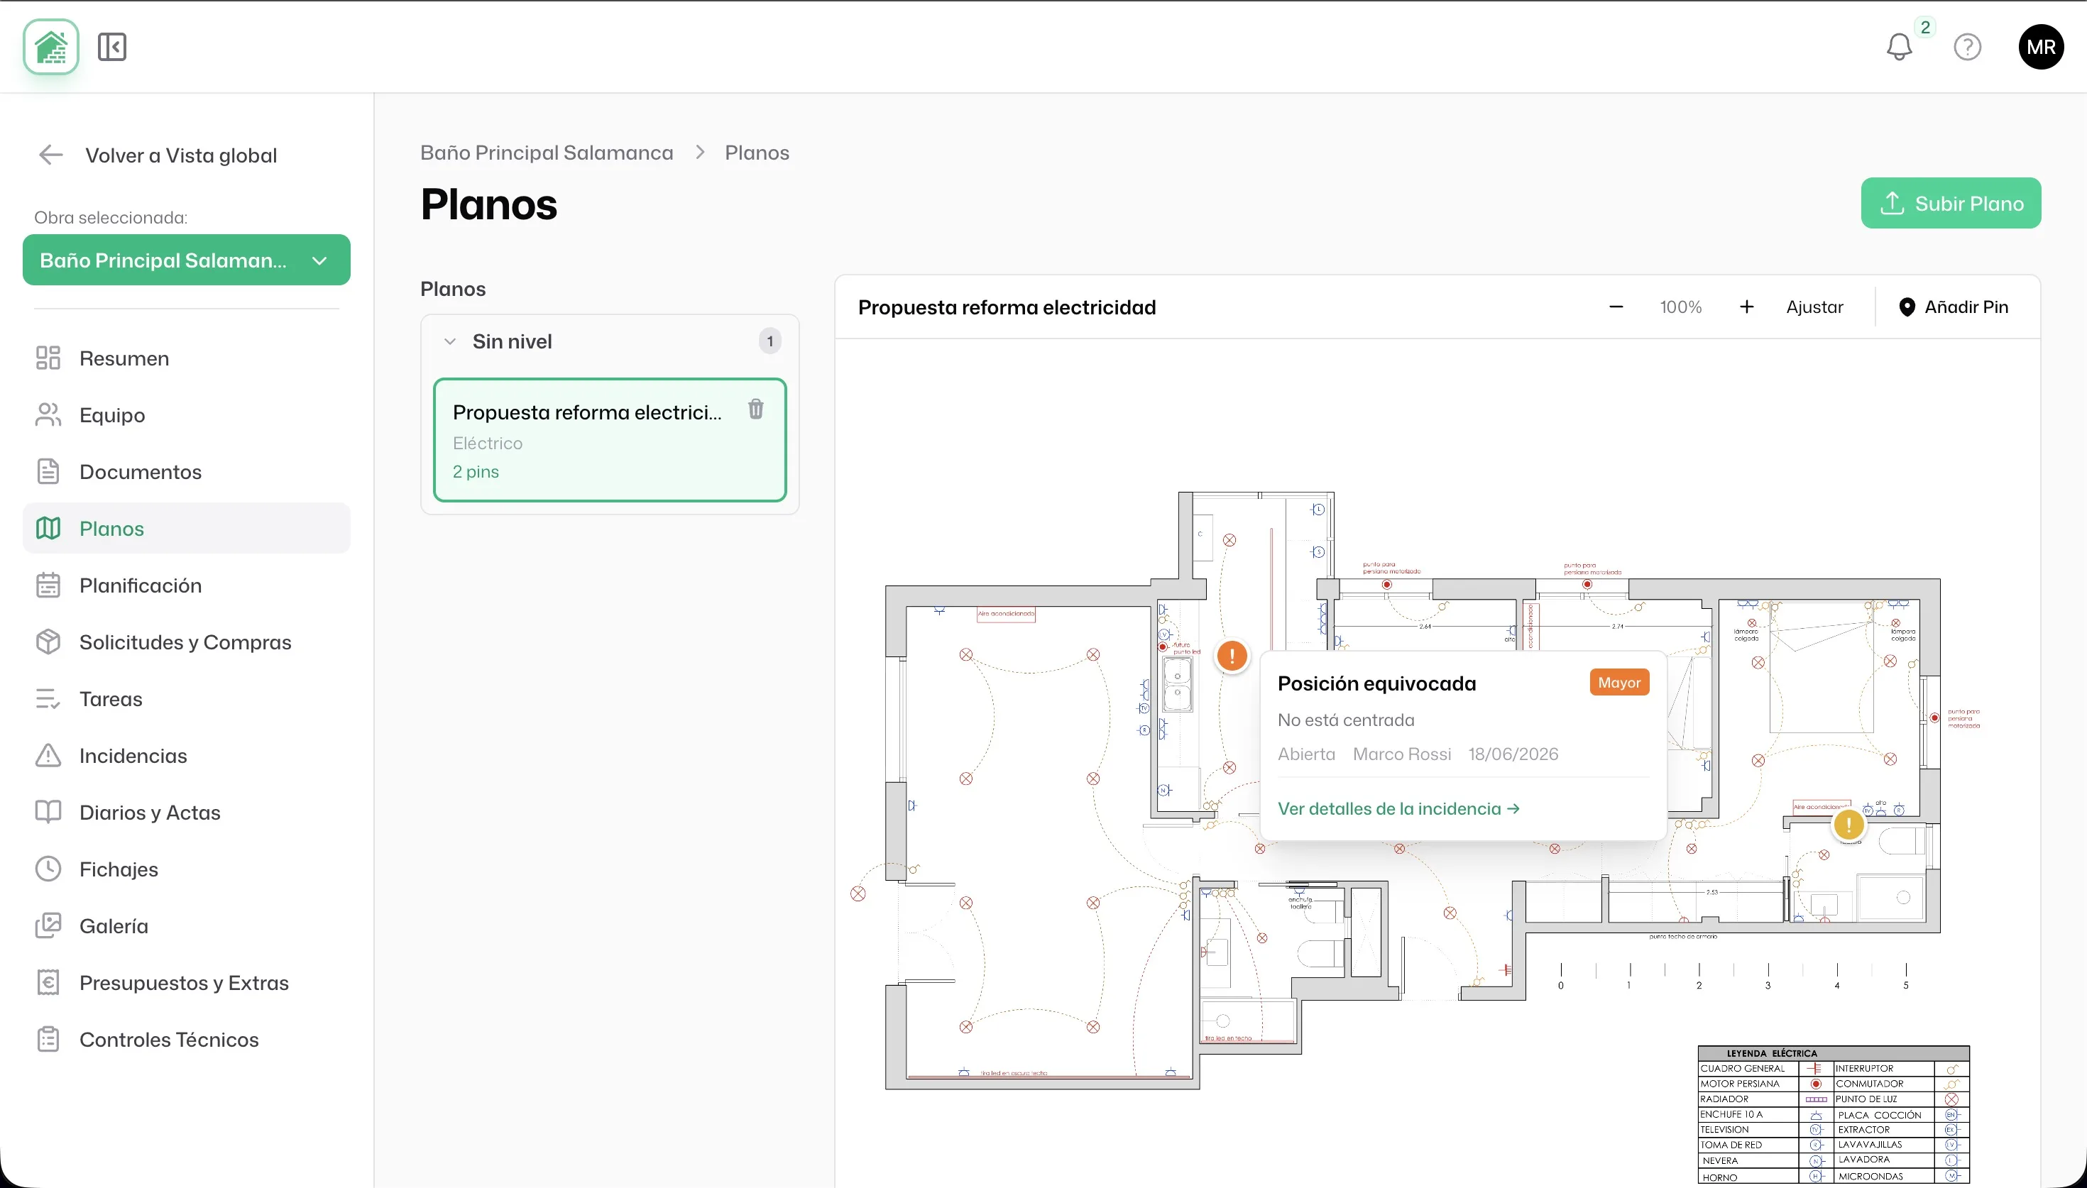
Task: Click the Presupuestos y Extras euro icon
Action: [x=48, y=982]
